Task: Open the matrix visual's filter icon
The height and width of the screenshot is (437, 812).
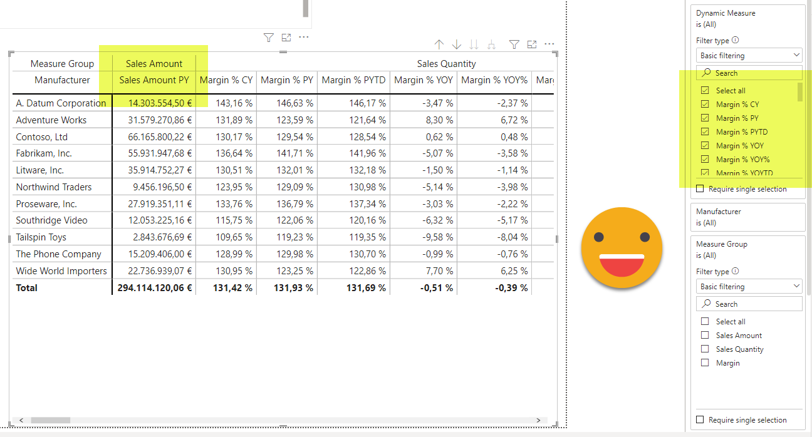Action: point(514,44)
